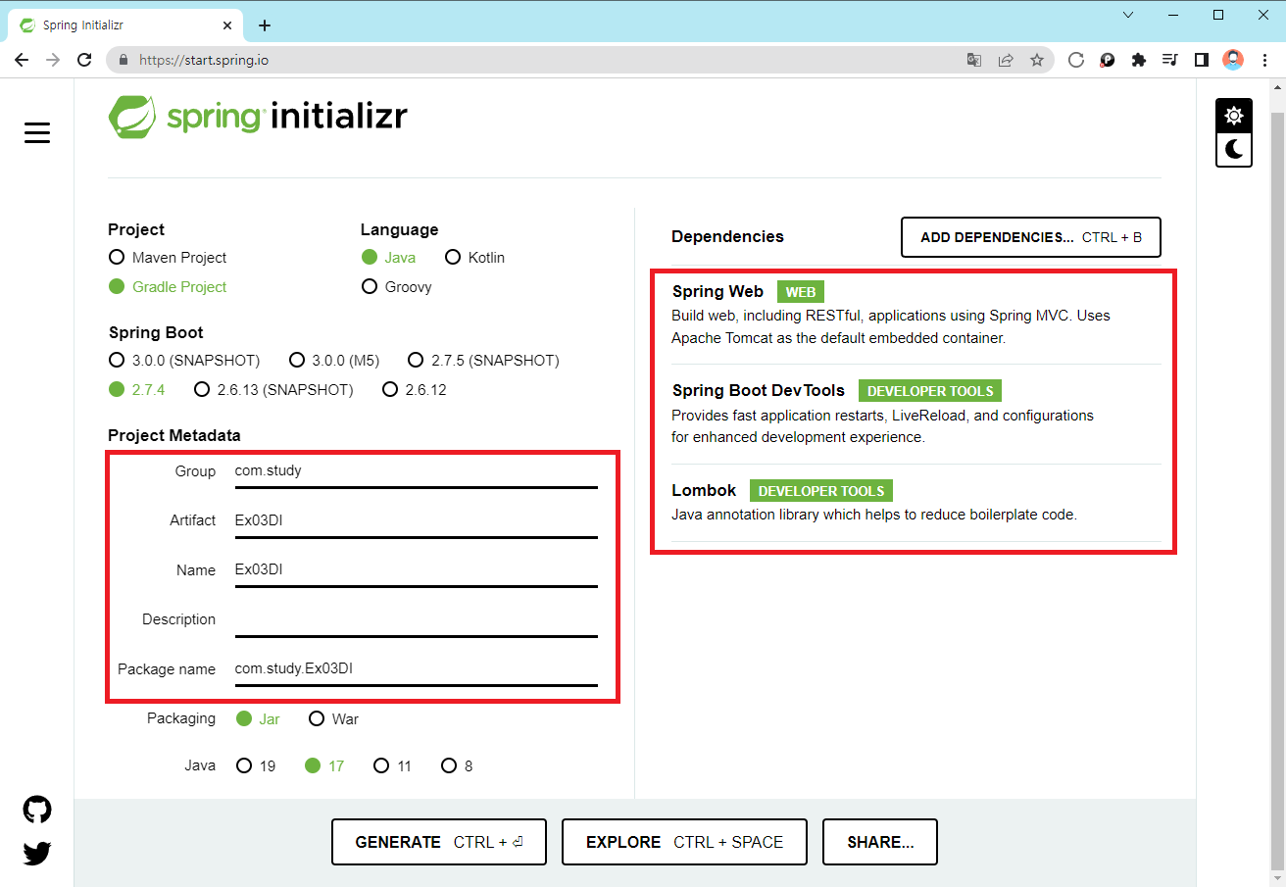1286x887 pixels.
Task: Open Chrome three-dot menu
Action: (x=1264, y=60)
